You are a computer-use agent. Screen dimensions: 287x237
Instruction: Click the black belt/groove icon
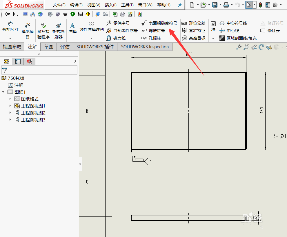(x=65, y=14)
